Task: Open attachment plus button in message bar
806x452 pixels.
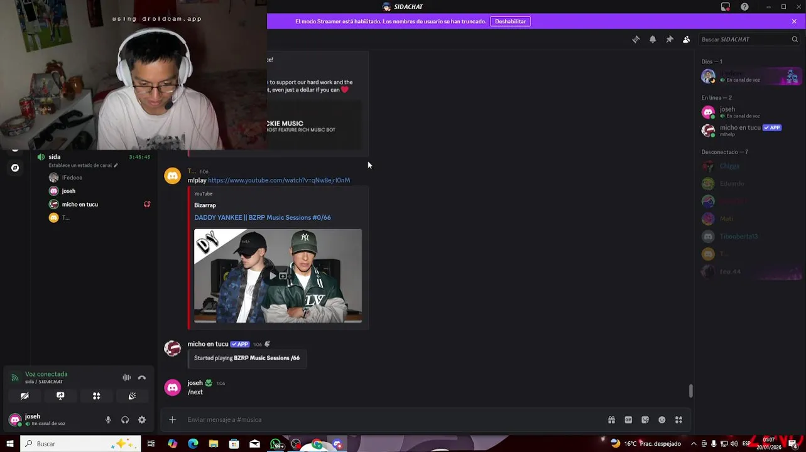Action: point(173,420)
